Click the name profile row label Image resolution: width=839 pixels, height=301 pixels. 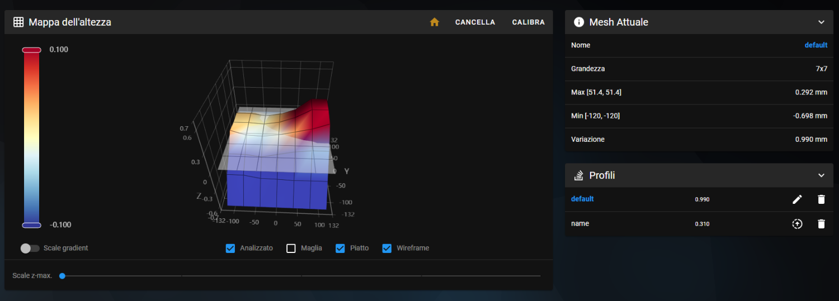point(580,223)
